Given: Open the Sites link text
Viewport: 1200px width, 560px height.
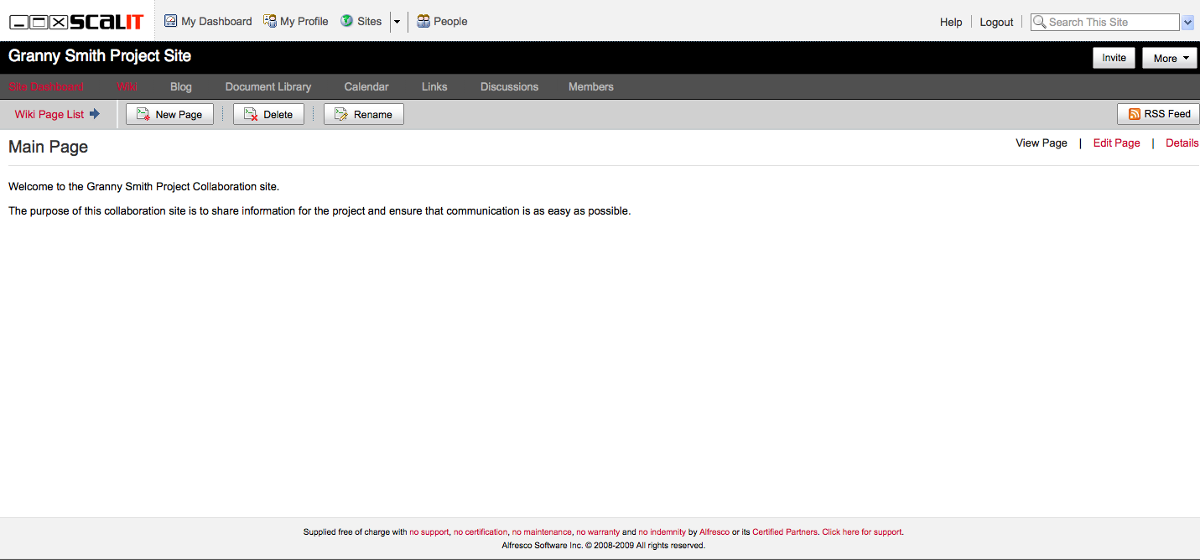Looking at the screenshot, I should pos(369,21).
